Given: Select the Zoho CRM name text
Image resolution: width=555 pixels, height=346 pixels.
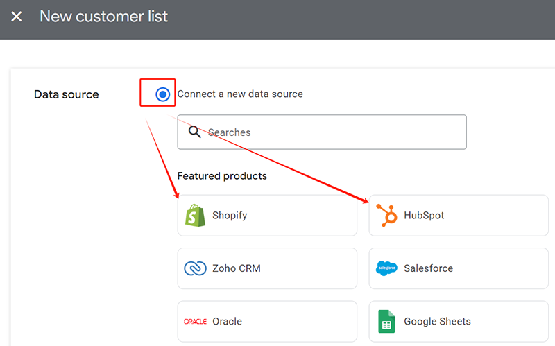Looking at the screenshot, I should pos(237,268).
